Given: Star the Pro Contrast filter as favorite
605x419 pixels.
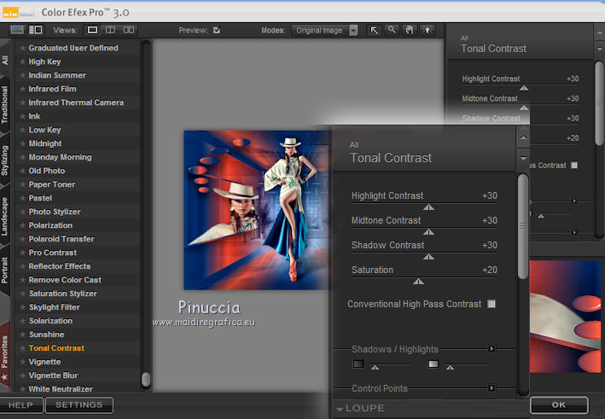Looking at the screenshot, I should 23,253.
